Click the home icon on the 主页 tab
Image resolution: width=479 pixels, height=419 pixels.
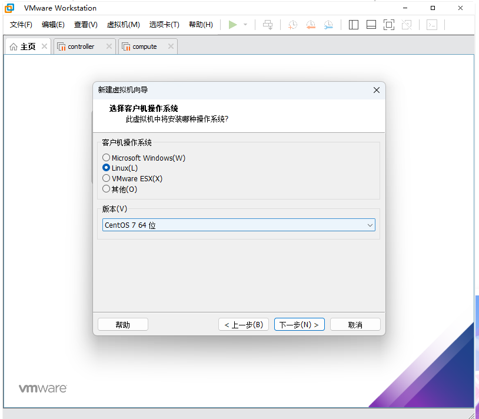click(x=14, y=46)
